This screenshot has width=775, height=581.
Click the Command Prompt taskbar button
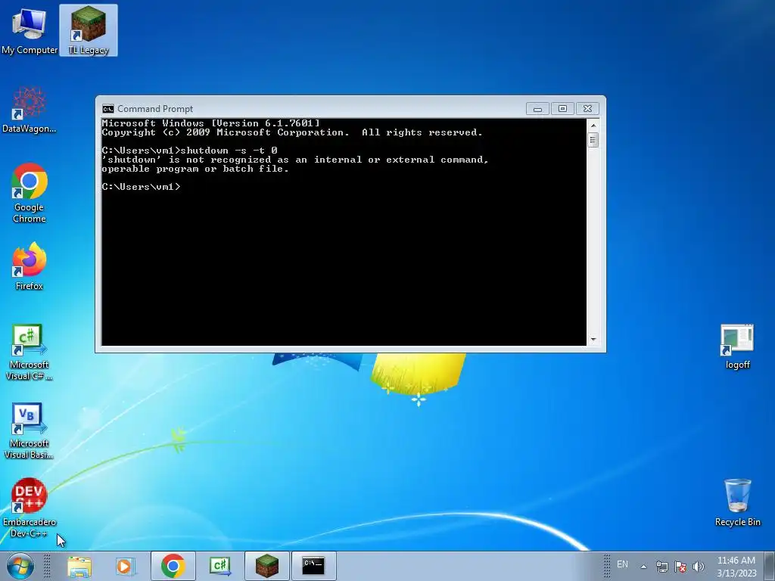click(314, 566)
